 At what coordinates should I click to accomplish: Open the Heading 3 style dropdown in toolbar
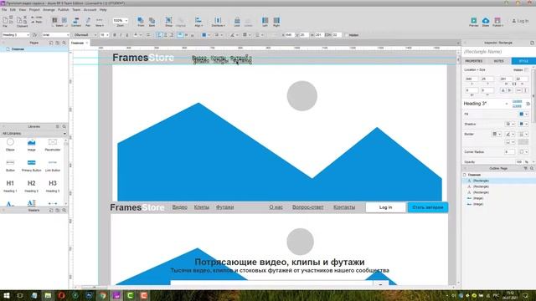tap(16, 35)
